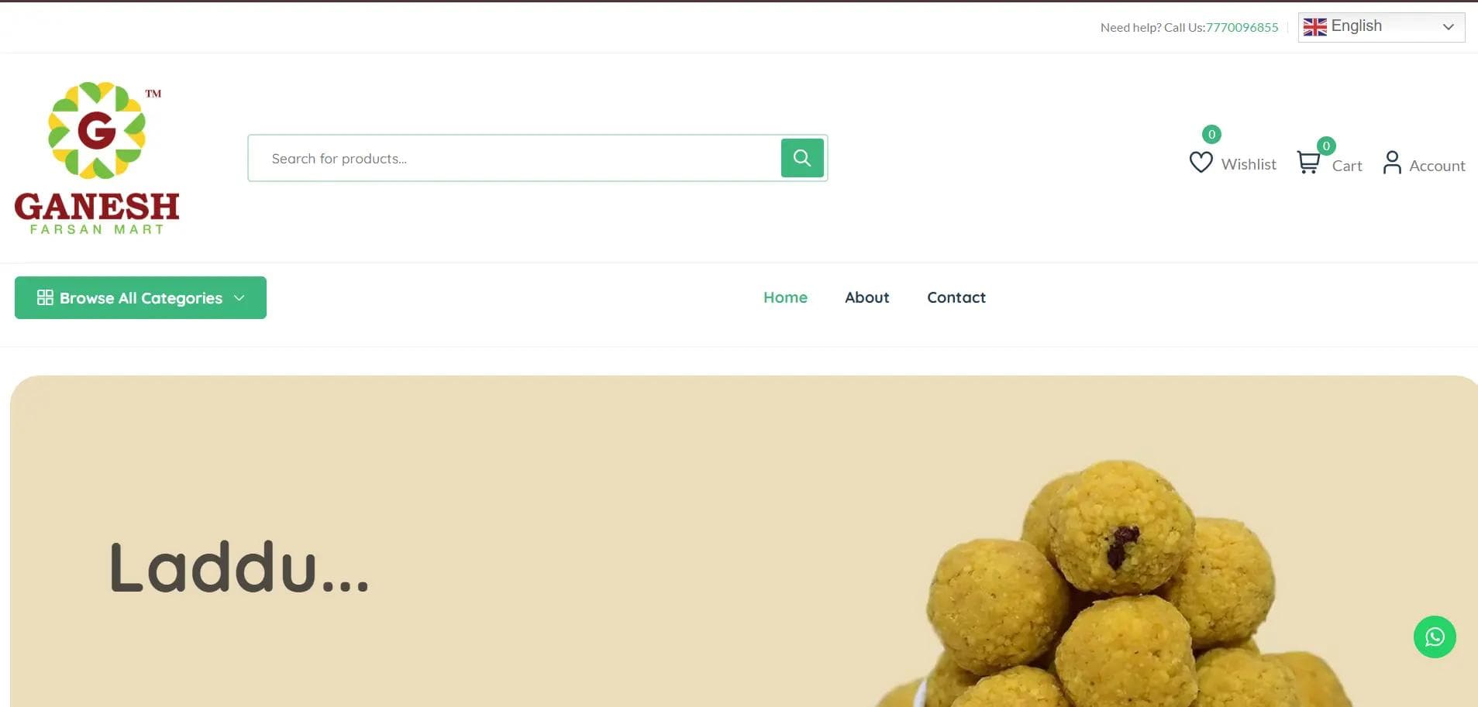1478x707 pixels.
Task: Click the Wishlist text link
Action: (1249, 164)
